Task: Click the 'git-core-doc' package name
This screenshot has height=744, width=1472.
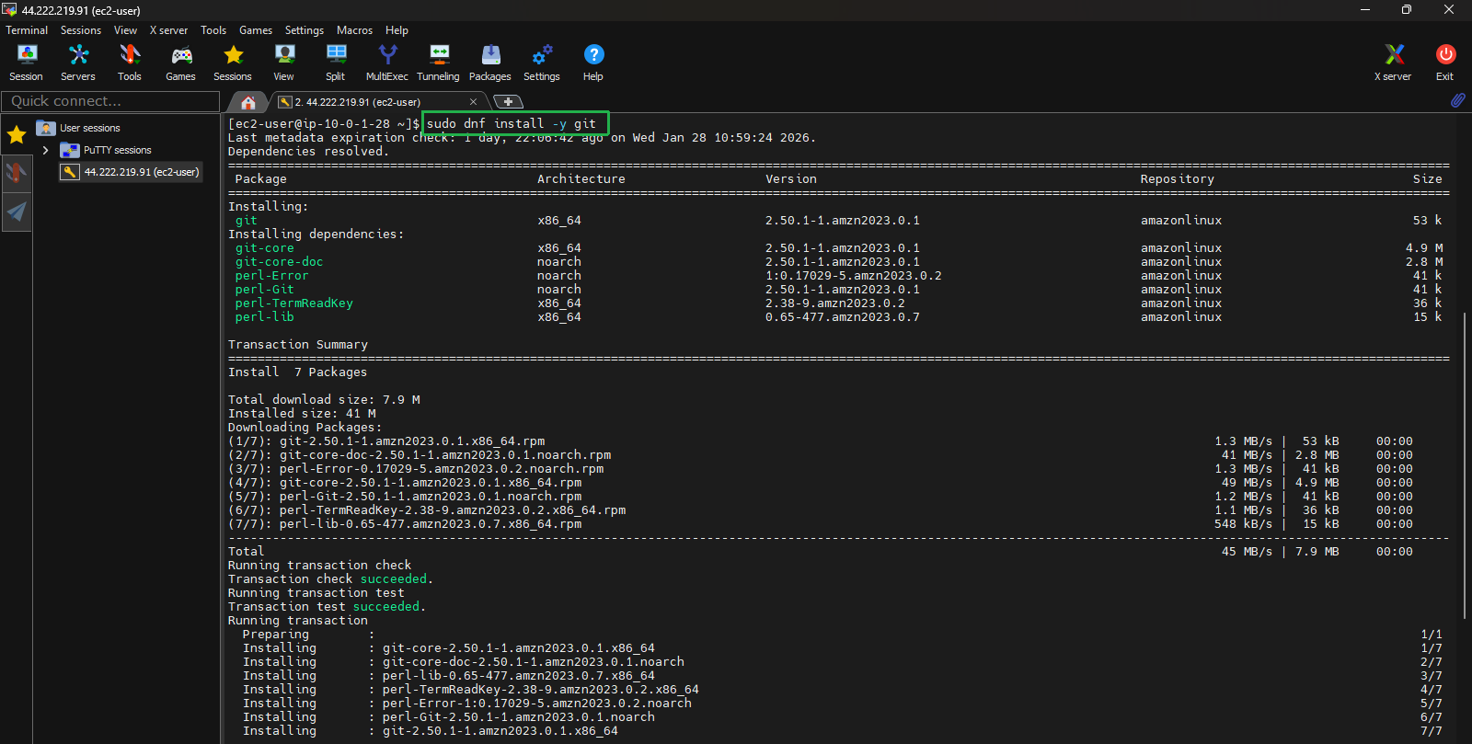Action: 280,262
